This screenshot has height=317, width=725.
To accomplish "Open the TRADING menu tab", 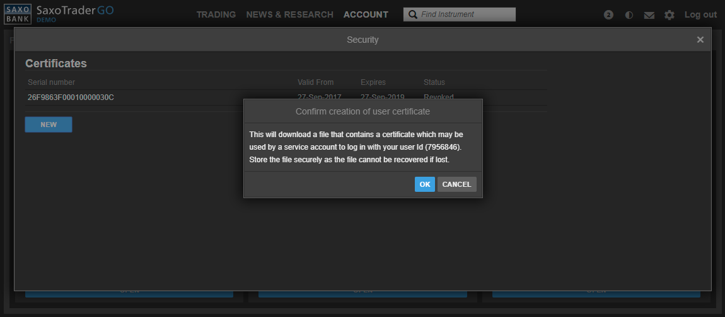I will [216, 14].
